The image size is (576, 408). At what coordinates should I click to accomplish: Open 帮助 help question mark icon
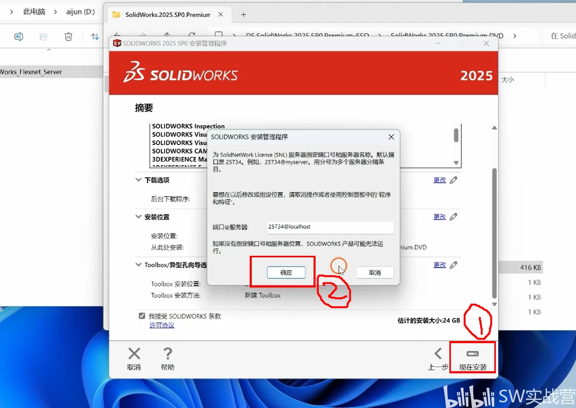point(167,354)
